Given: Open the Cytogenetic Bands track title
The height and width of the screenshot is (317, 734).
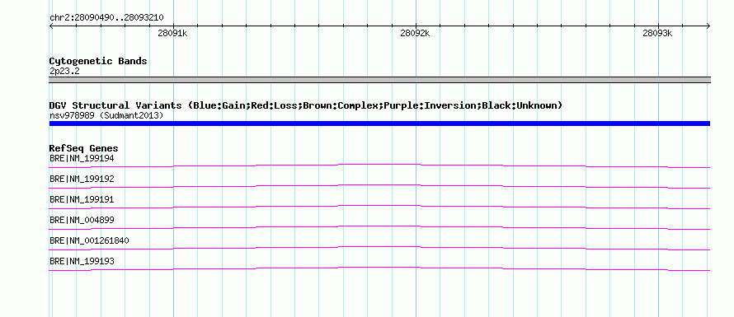Looking at the screenshot, I should coord(98,61).
